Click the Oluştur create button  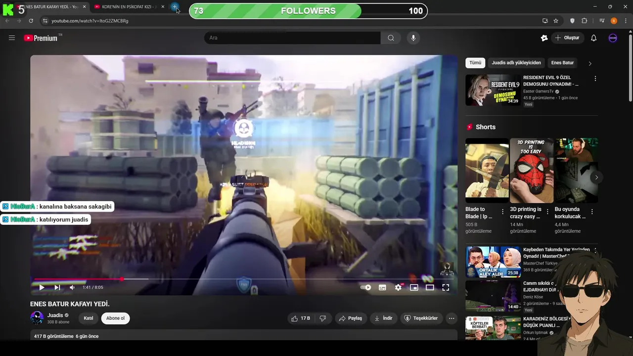pos(567,38)
